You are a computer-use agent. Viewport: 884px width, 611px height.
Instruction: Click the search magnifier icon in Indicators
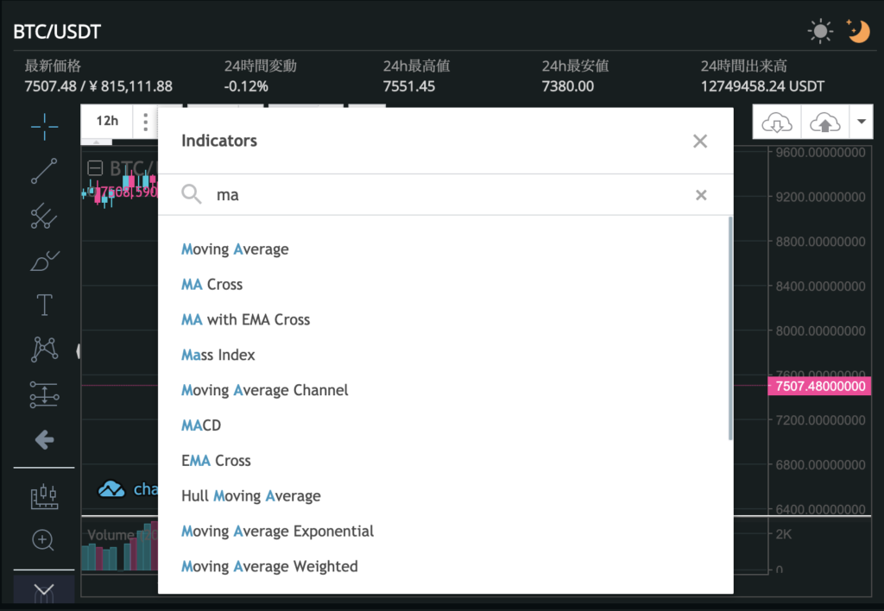coord(191,194)
